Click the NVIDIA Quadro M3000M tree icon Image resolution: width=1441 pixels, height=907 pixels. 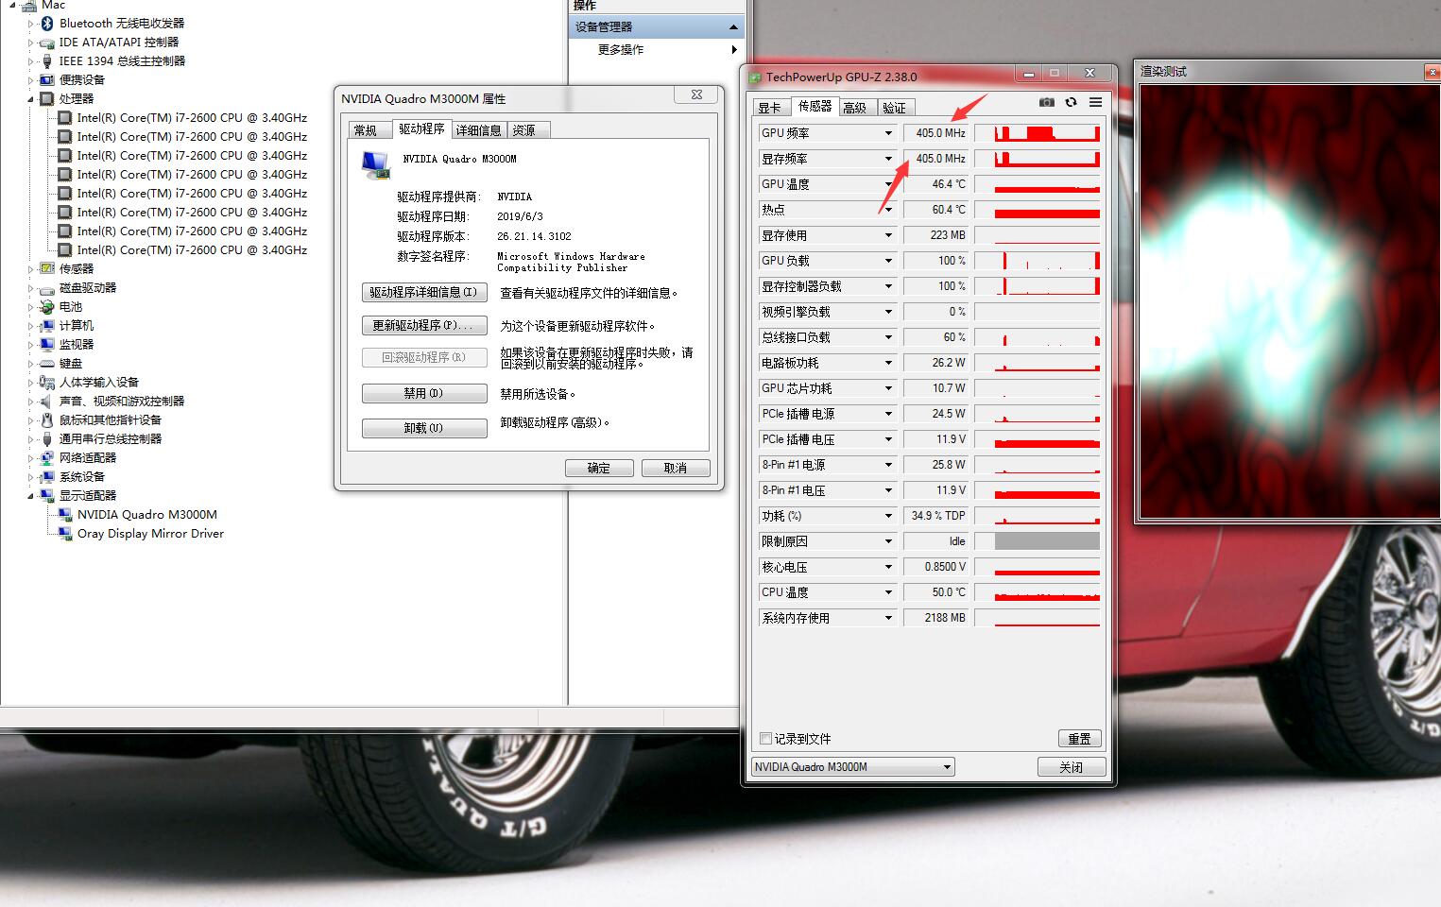click(65, 514)
